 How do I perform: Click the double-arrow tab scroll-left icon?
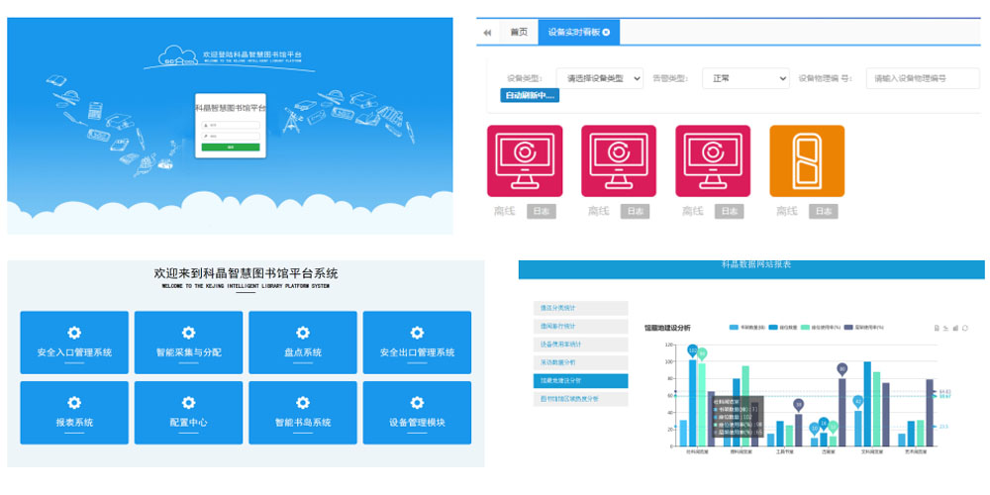pos(487,33)
